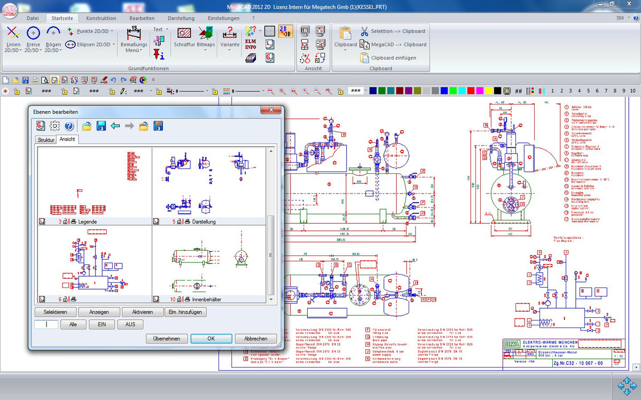Expand the quick access toolbar customize arrow
Image resolution: width=641 pixels, height=400 pixels.
tap(153, 80)
